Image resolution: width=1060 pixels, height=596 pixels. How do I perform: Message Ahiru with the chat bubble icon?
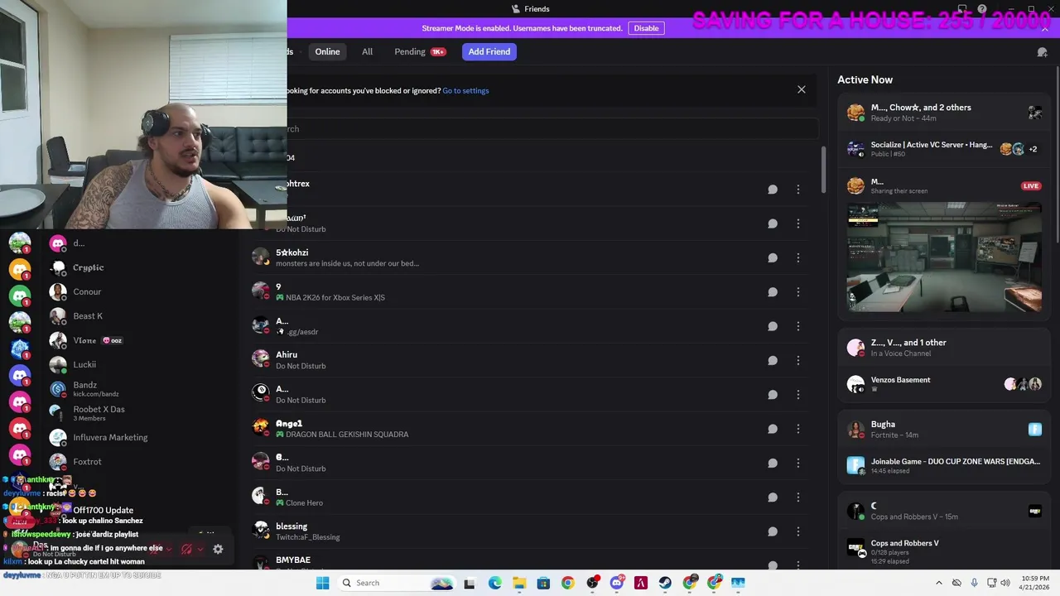(773, 360)
